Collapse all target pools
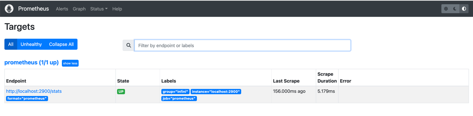The image size is (473, 116). pos(61,44)
